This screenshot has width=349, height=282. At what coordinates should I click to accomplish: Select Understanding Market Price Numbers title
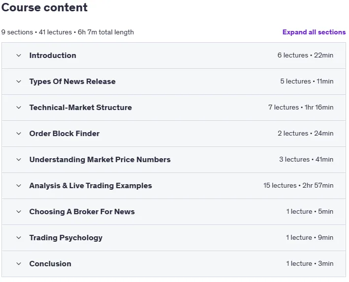100,160
